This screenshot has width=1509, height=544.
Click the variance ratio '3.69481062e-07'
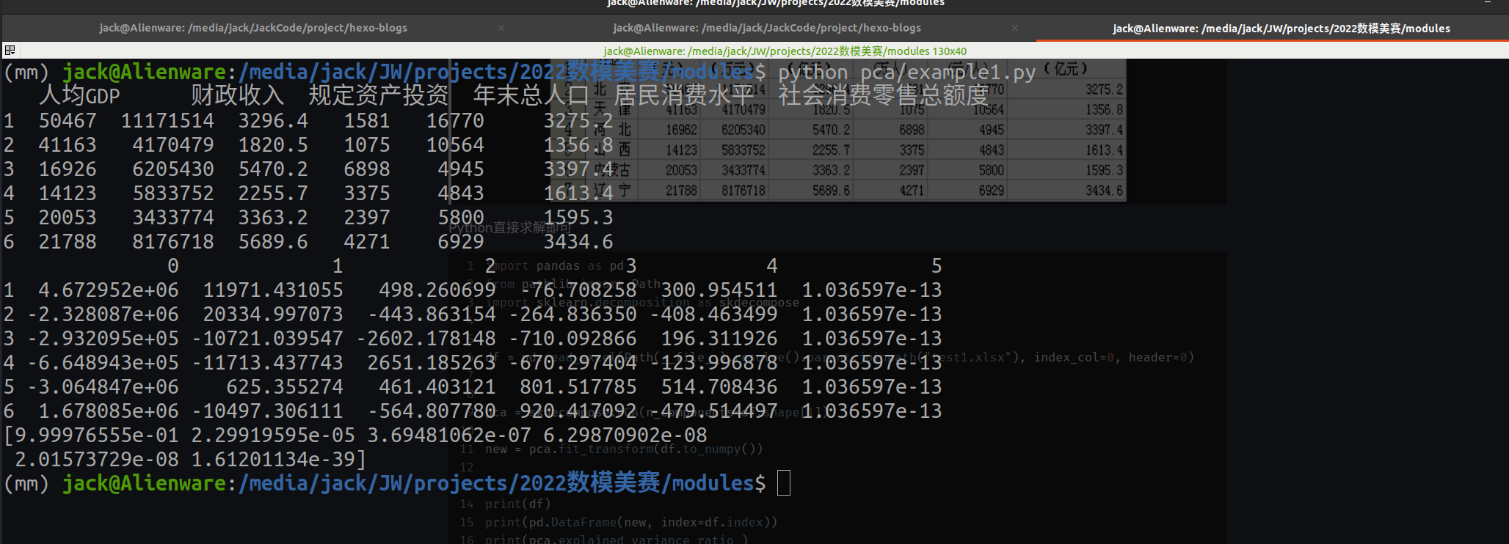click(x=449, y=435)
